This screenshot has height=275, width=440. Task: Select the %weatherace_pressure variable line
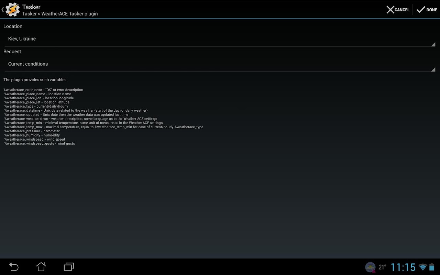click(32, 131)
